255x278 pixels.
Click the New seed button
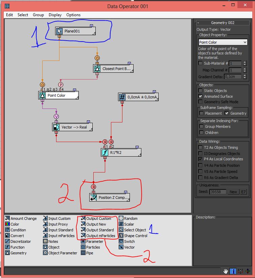tap(233, 192)
